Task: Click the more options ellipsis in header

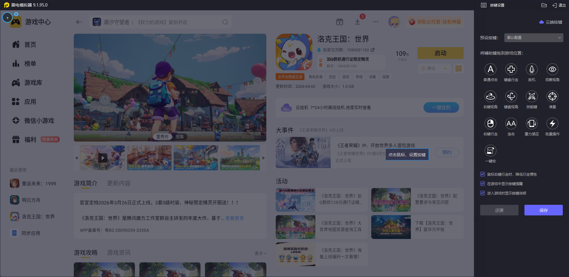Action: [x=376, y=22]
